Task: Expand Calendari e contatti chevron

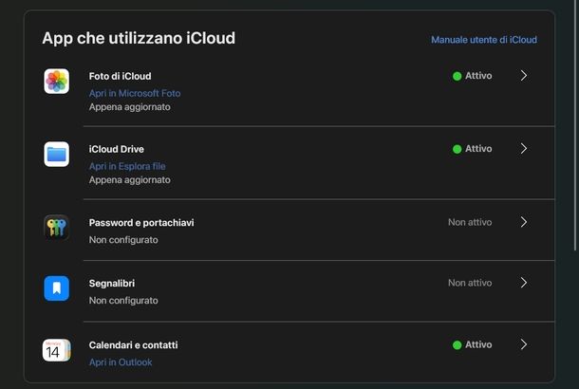Action: [x=524, y=344]
